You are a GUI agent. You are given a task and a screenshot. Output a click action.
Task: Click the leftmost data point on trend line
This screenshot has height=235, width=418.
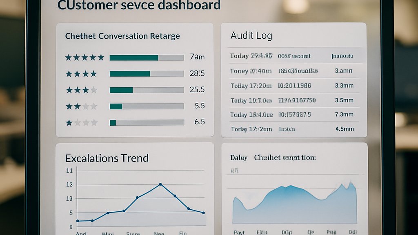tap(78, 221)
